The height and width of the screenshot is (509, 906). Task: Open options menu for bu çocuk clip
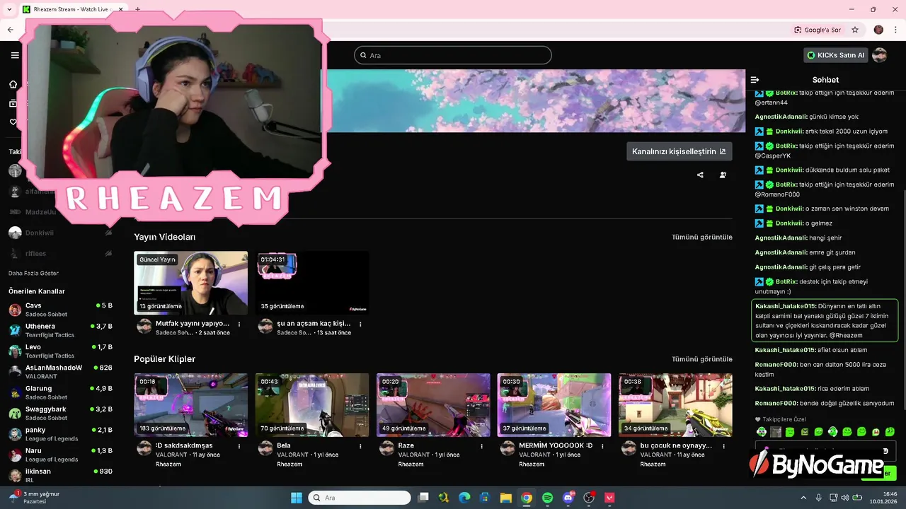tap(723, 447)
